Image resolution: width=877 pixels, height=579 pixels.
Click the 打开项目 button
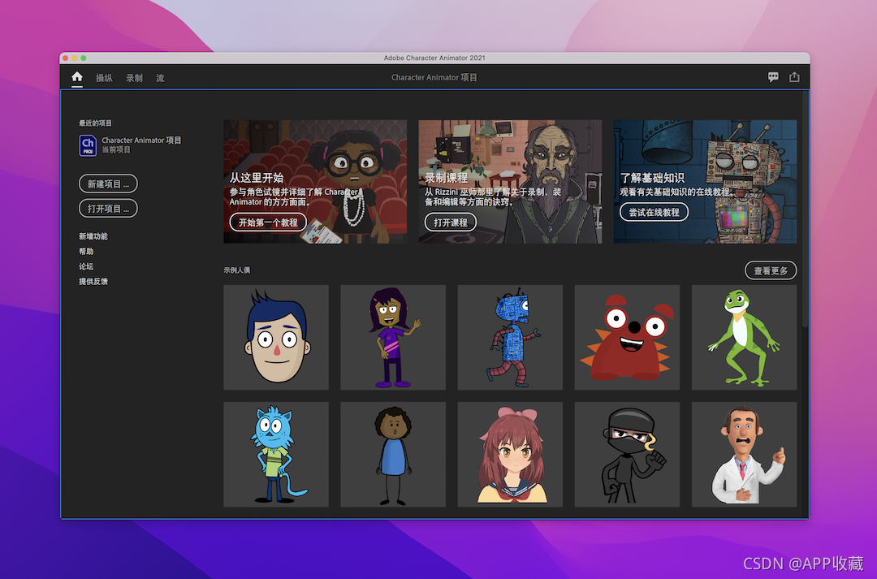click(108, 208)
